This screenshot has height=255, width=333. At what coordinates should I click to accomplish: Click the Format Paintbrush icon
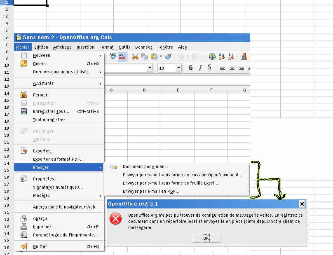pos(168,56)
